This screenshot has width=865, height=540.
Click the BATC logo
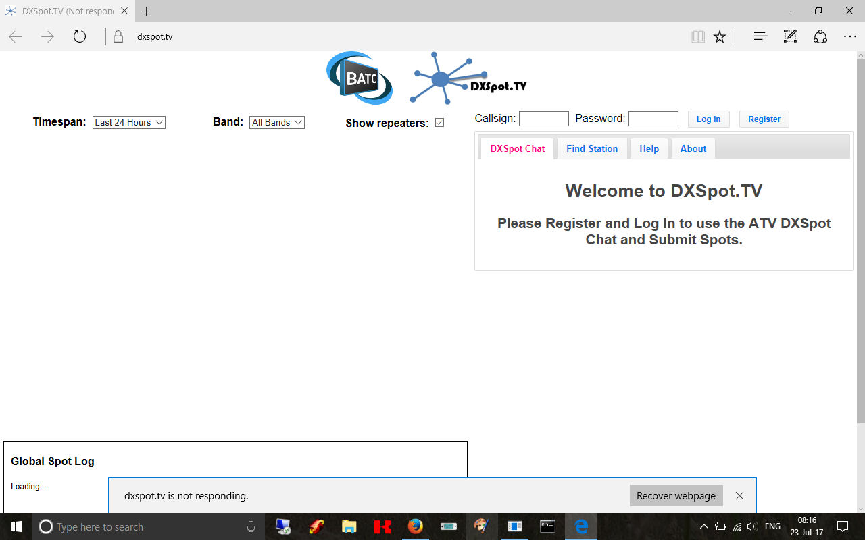tap(360, 78)
